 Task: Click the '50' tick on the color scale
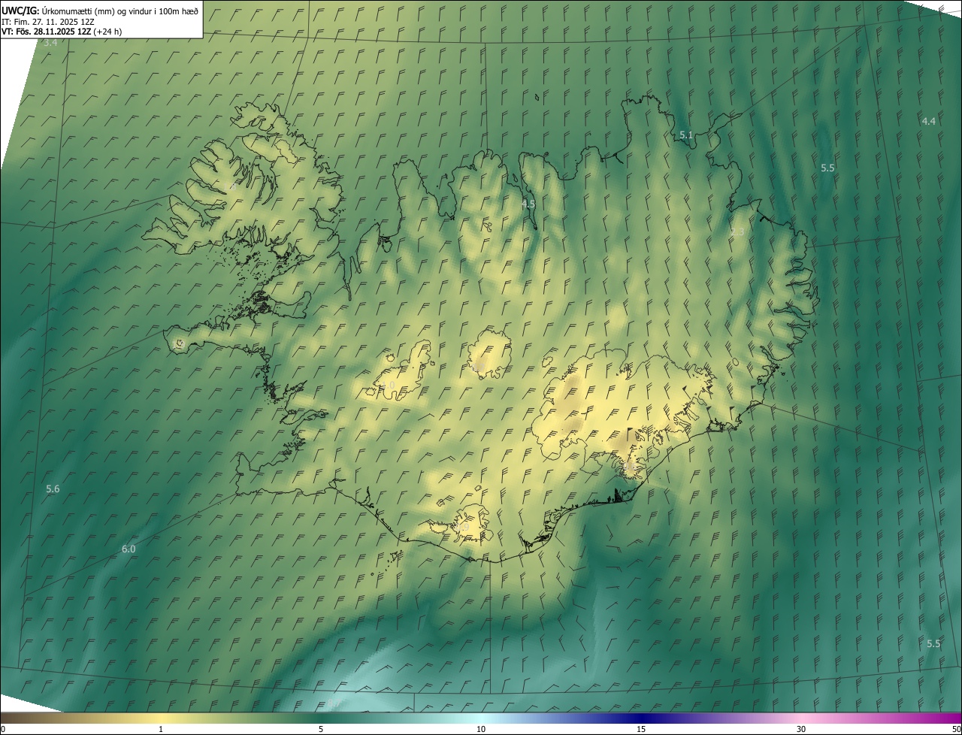click(956, 729)
